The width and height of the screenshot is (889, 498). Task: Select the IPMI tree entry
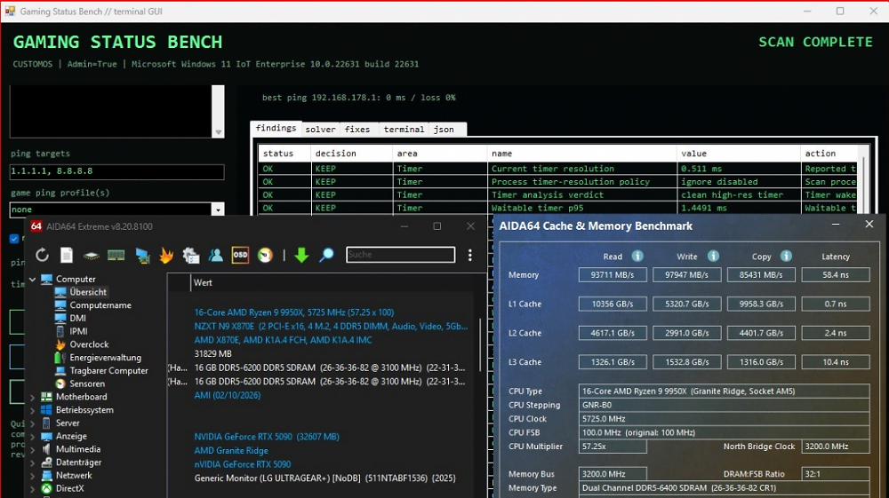[78, 331]
